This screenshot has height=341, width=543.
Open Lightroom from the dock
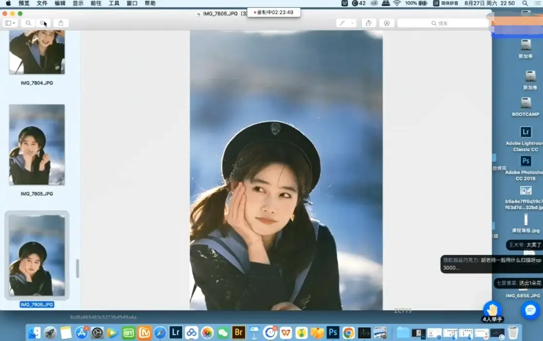[x=176, y=333]
